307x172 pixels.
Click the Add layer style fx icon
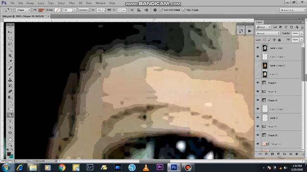tap(266, 154)
